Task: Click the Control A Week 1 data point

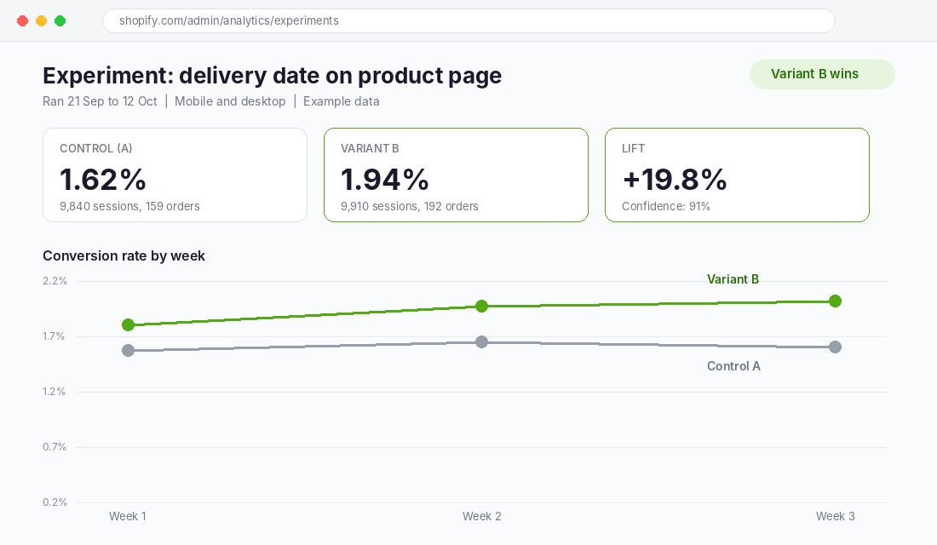Action: 128,350
